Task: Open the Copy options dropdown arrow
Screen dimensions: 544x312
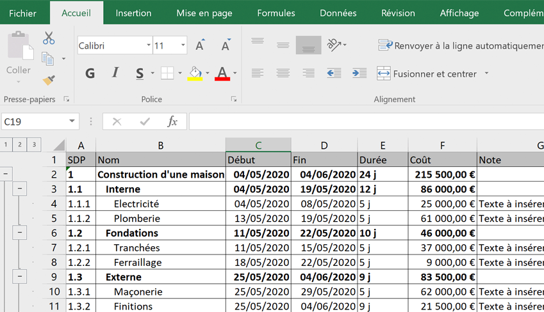Action: (x=63, y=59)
